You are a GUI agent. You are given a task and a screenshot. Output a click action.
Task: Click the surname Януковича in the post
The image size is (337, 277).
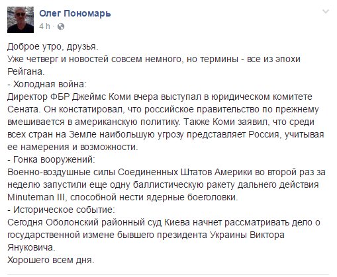point(30,247)
